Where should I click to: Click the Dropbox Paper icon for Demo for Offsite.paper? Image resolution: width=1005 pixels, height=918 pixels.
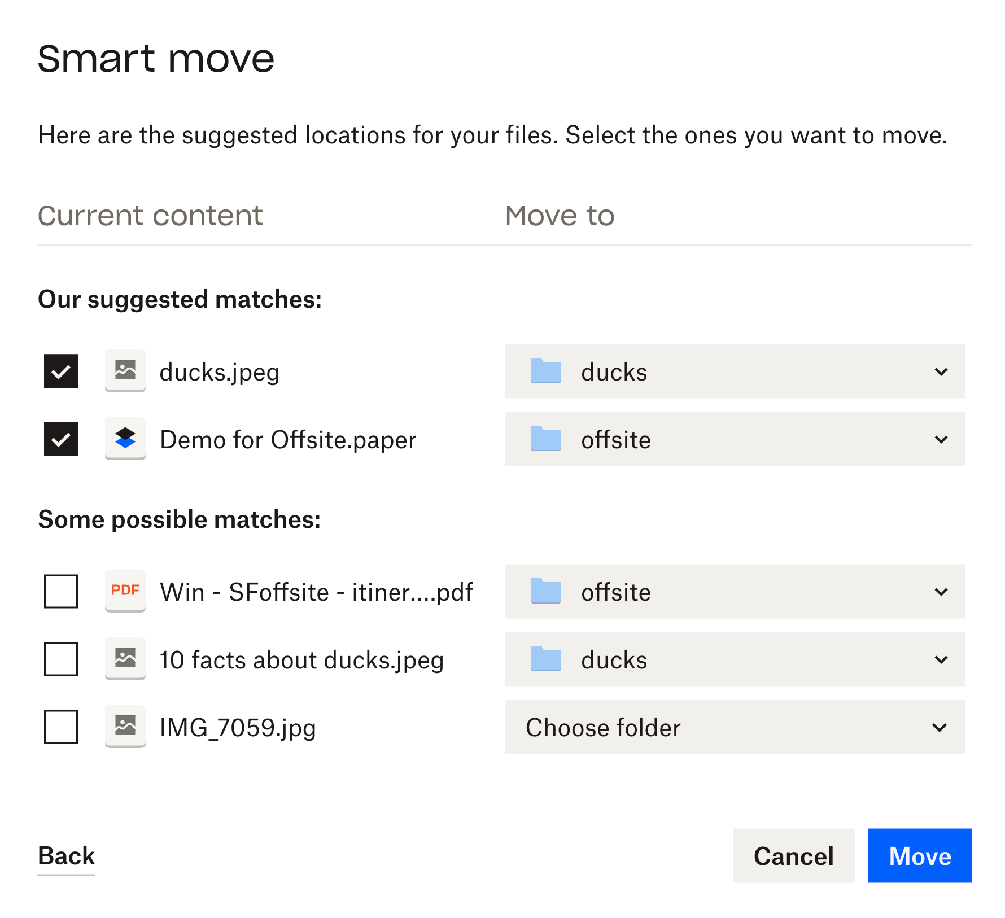pyautogui.click(x=125, y=439)
